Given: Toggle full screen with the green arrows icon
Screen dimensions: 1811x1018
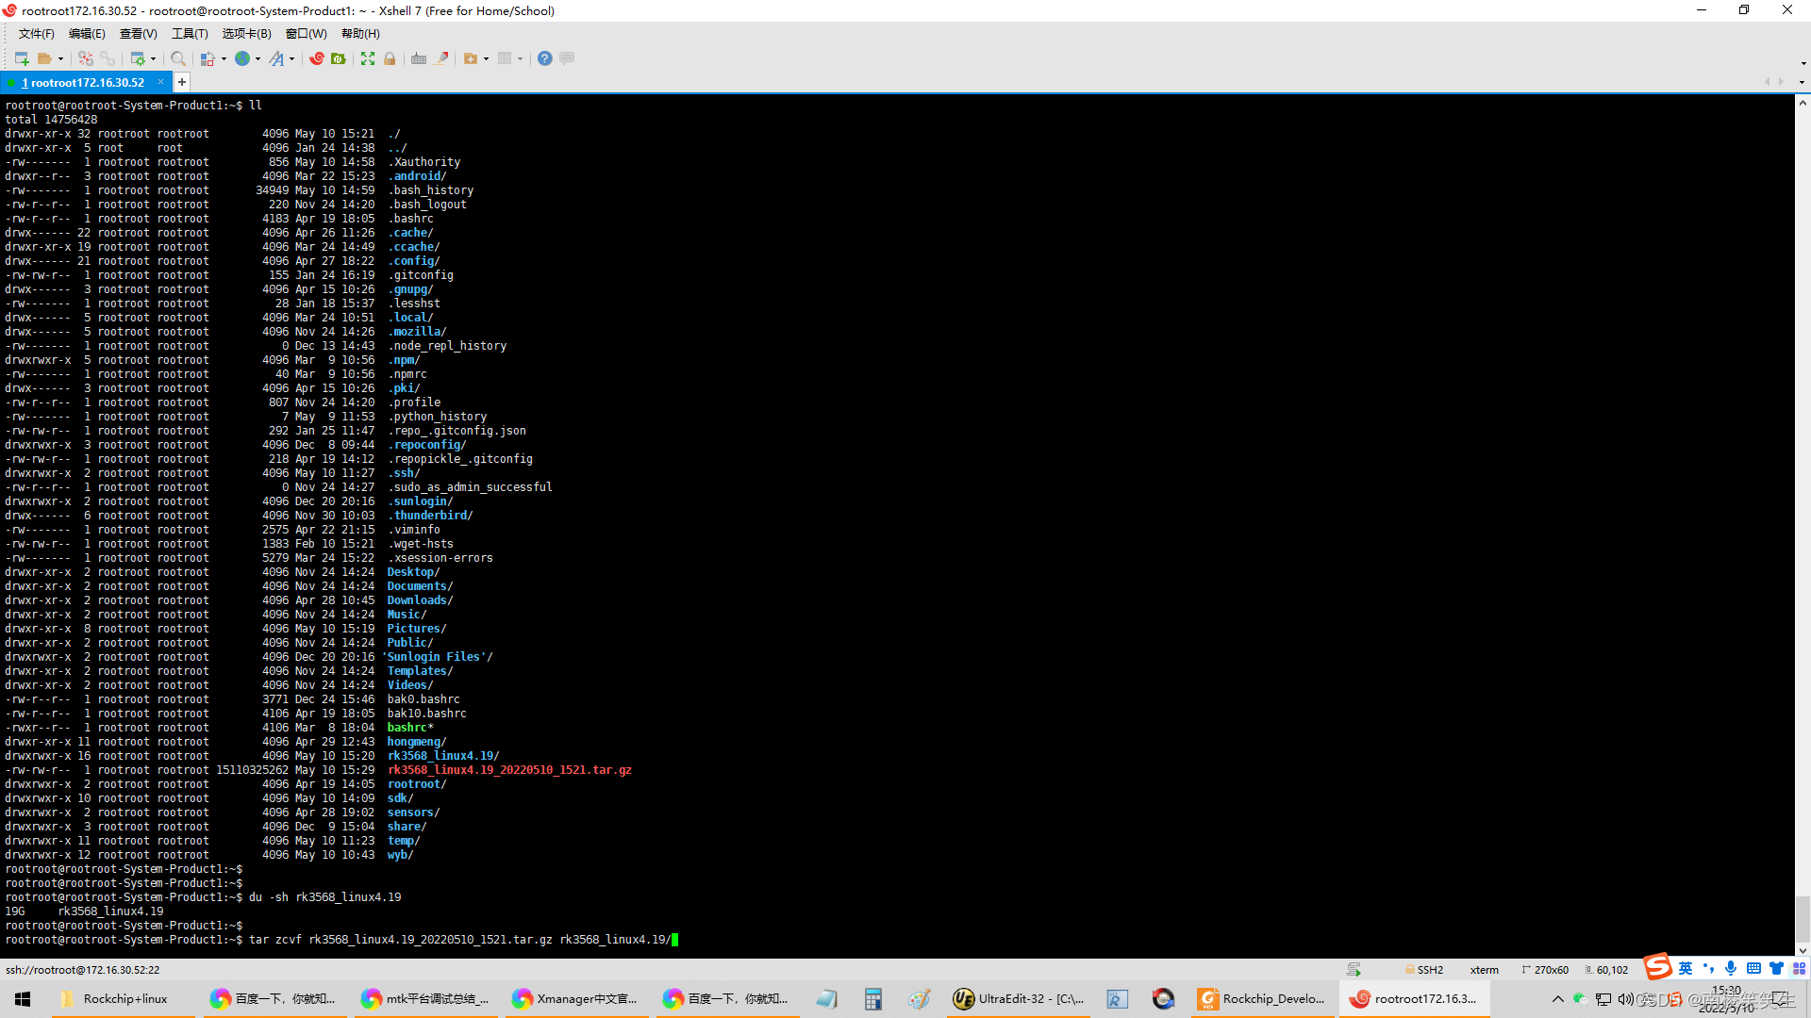Looking at the screenshot, I should pyautogui.click(x=367, y=58).
